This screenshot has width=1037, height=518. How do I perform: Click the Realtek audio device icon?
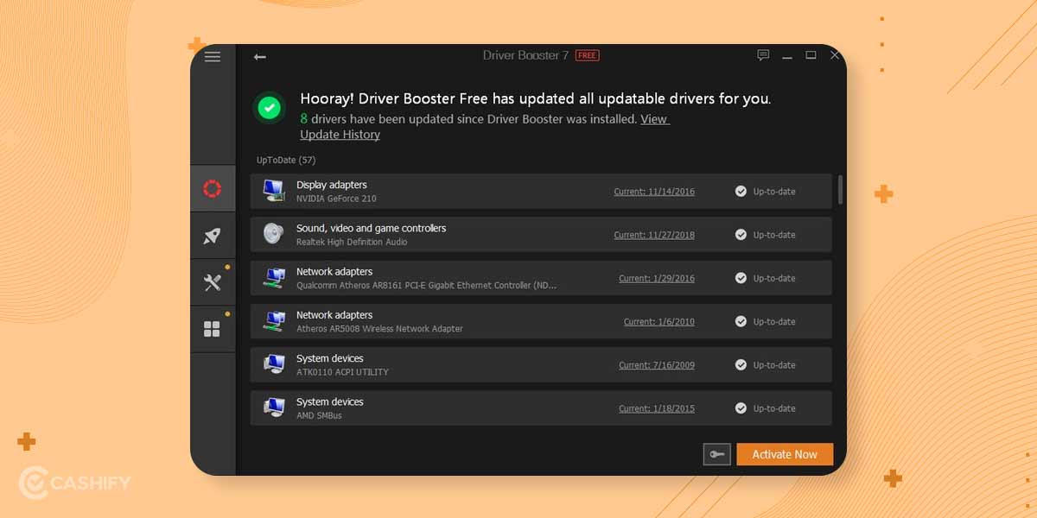pyautogui.click(x=273, y=234)
